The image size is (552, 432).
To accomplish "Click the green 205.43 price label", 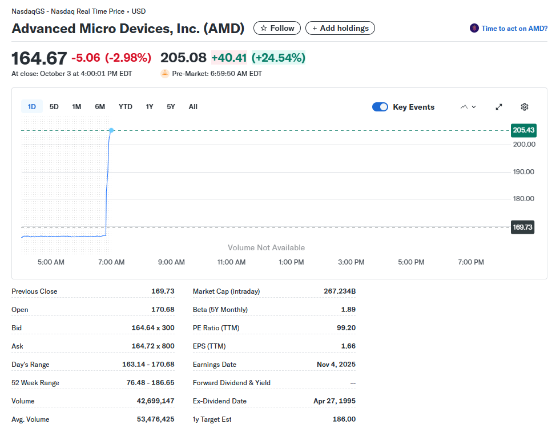I will [523, 130].
